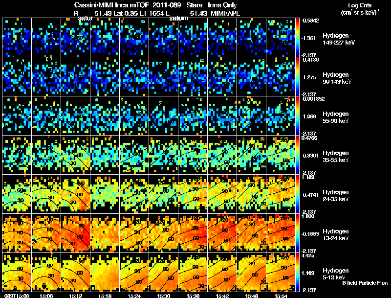Click the 15:30 time label
The image size is (391, 298).
click(x=164, y=296)
